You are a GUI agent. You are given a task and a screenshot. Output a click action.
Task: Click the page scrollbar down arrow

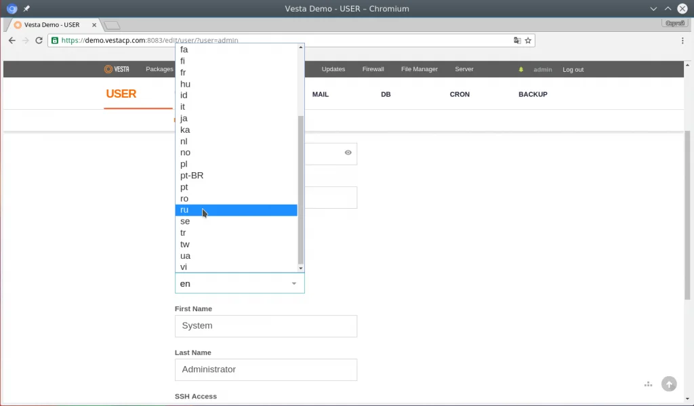[687, 399]
